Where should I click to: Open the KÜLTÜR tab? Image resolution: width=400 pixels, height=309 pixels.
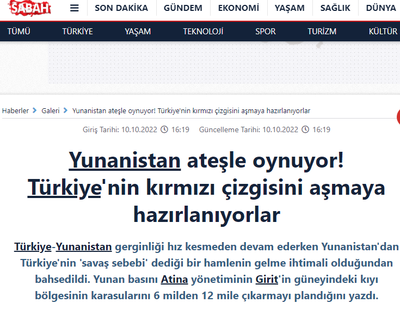383,32
